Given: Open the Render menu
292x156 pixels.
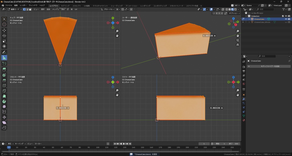Looking at the screenshot, I should [23, 5].
